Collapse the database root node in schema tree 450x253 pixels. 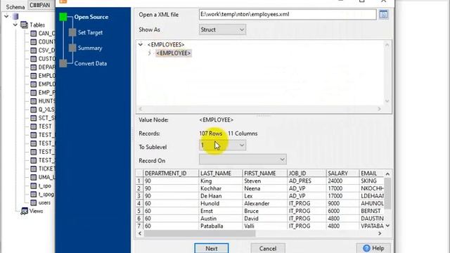pos(6,16)
